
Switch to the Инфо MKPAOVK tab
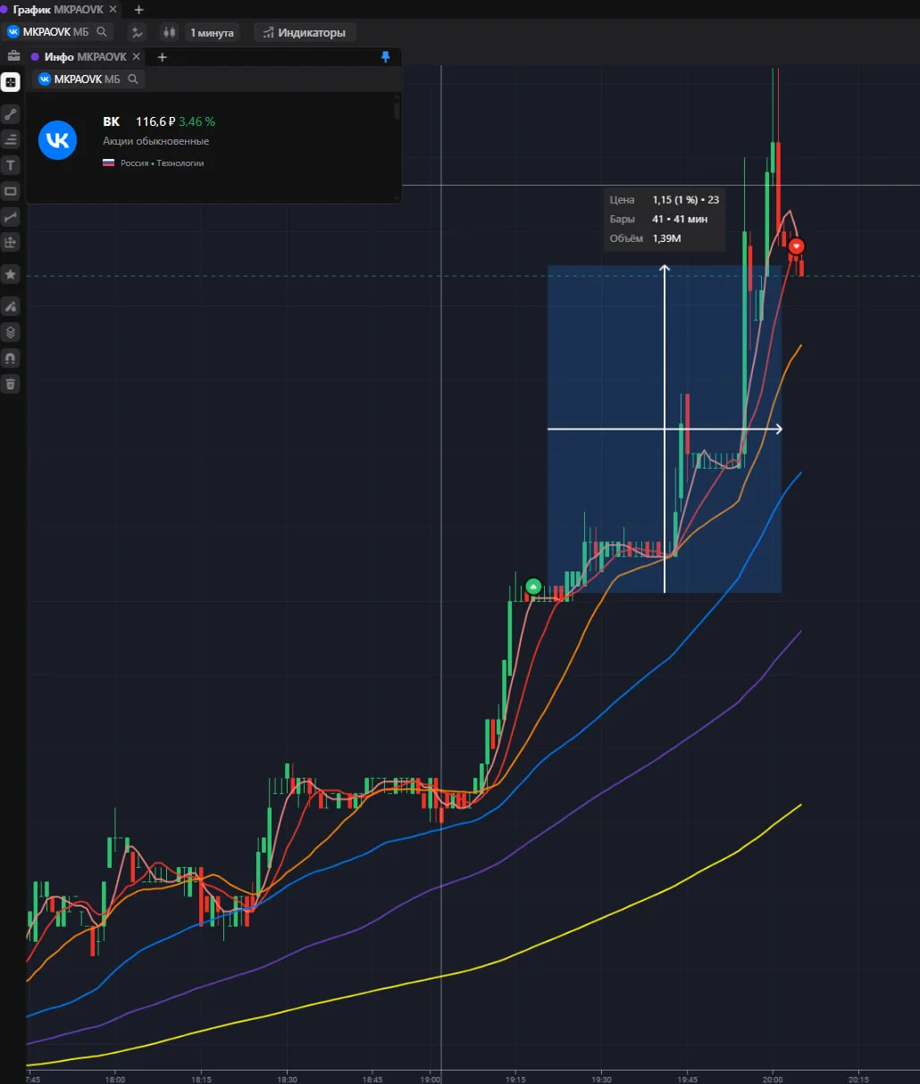pyautogui.click(x=85, y=56)
